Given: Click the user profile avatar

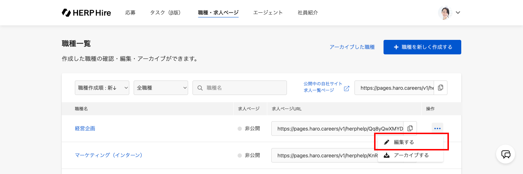Looking at the screenshot, I should 444,13.
